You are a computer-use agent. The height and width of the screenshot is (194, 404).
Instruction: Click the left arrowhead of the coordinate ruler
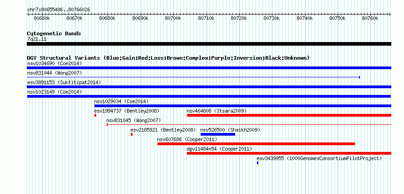[28, 14]
